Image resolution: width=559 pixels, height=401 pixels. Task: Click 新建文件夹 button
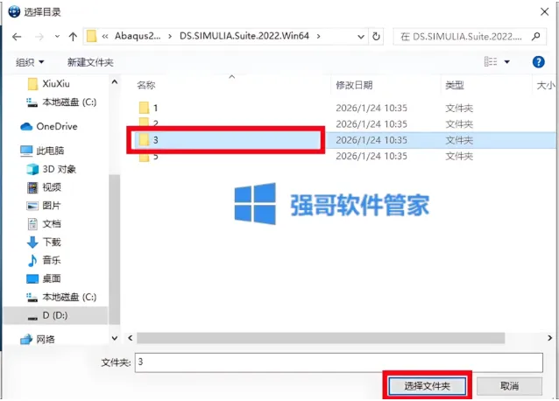tap(90, 62)
